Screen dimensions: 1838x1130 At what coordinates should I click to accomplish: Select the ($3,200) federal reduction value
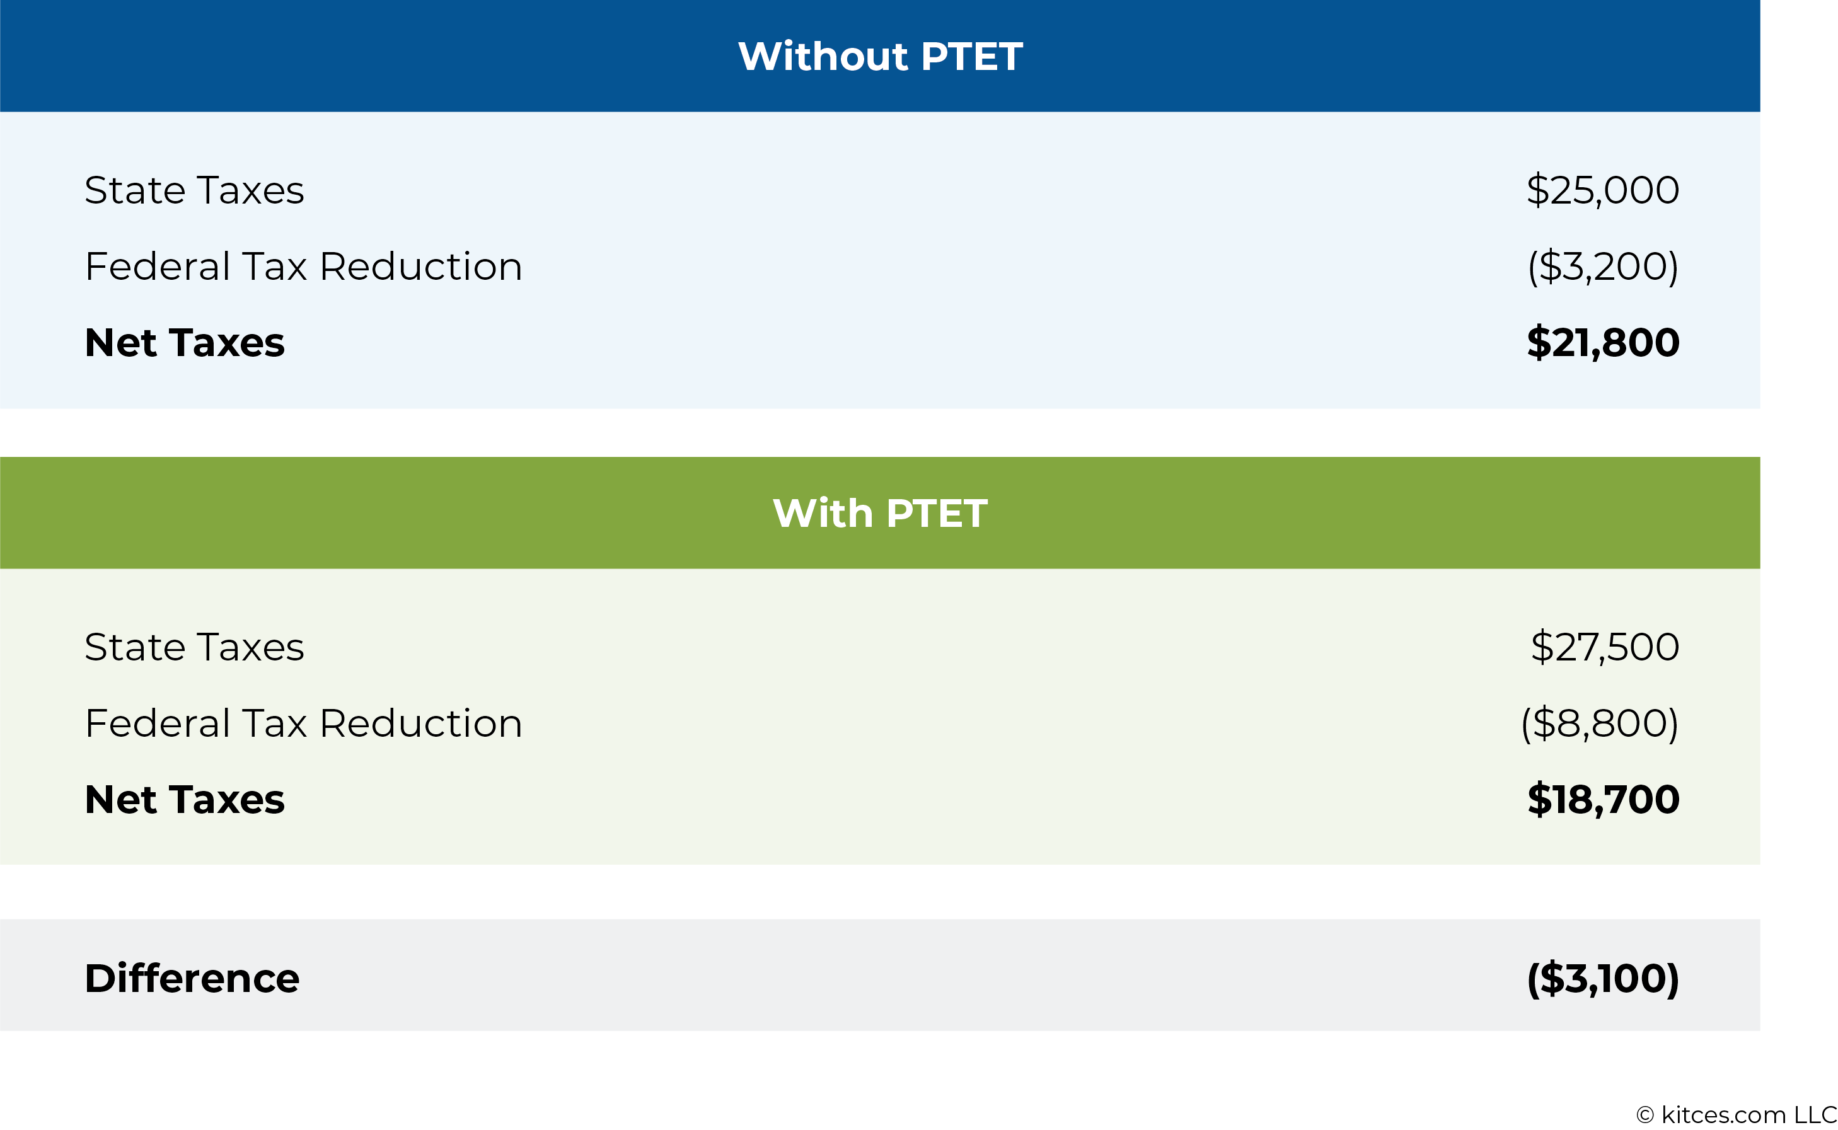(1602, 266)
